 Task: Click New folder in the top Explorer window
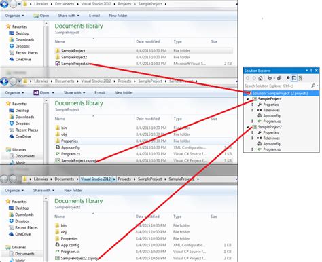(x=118, y=16)
